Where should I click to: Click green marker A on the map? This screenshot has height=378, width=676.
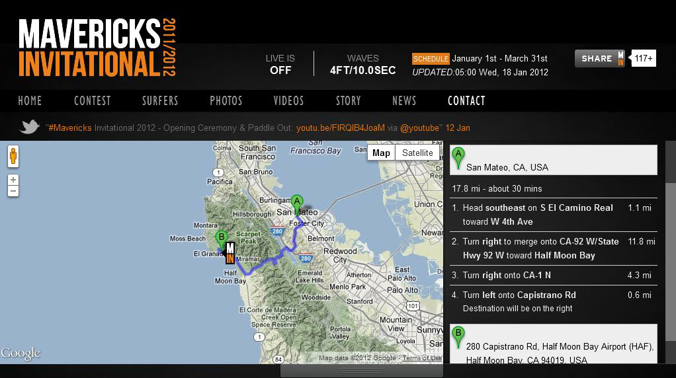click(x=297, y=203)
